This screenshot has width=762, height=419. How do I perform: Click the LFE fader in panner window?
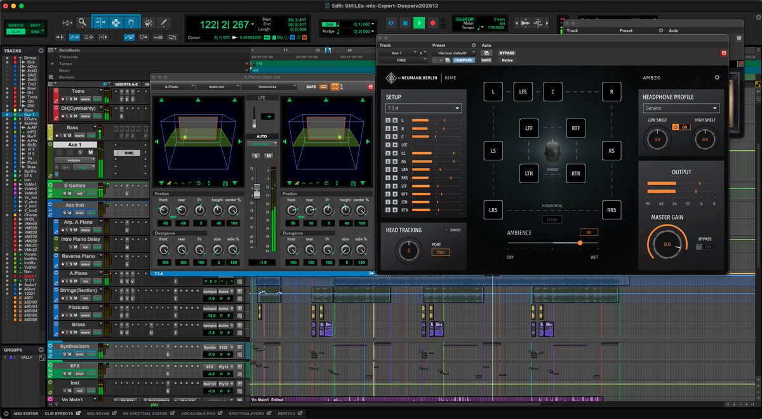[x=254, y=124]
